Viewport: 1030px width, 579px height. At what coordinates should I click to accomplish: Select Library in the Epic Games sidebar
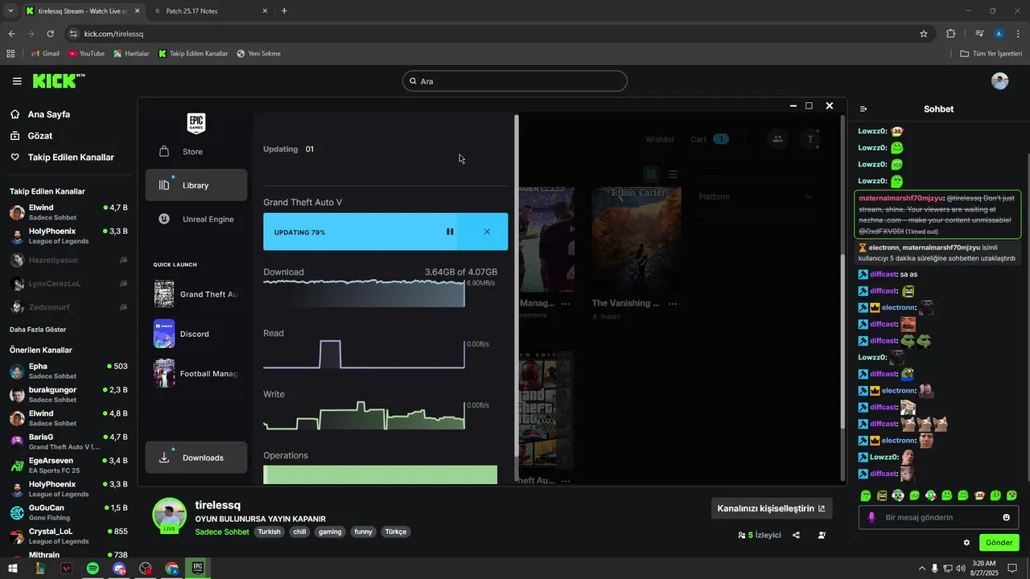click(x=196, y=185)
